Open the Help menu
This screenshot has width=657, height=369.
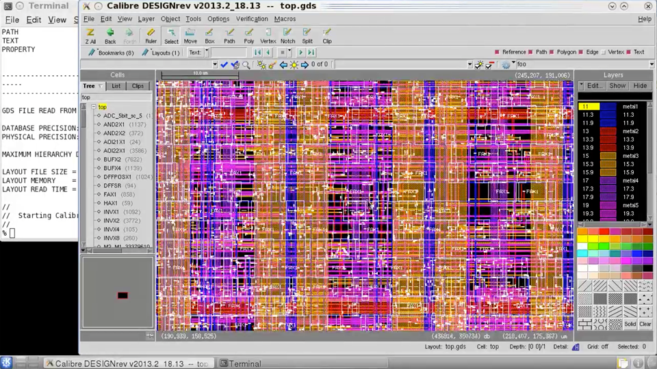645,19
